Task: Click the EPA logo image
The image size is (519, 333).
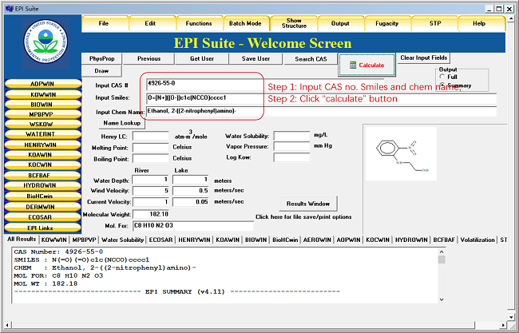Action: (46, 42)
